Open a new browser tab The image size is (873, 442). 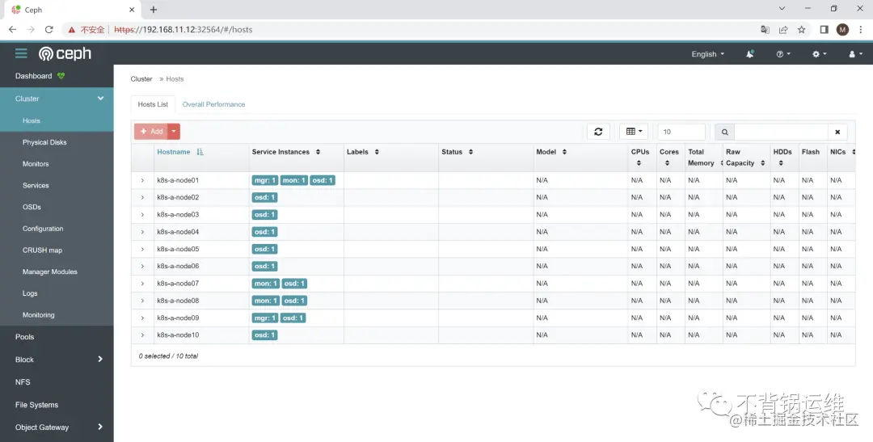click(154, 10)
